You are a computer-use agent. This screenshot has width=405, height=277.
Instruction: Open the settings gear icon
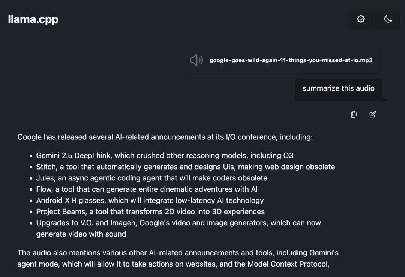pyautogui.click(x=361, y=19)
